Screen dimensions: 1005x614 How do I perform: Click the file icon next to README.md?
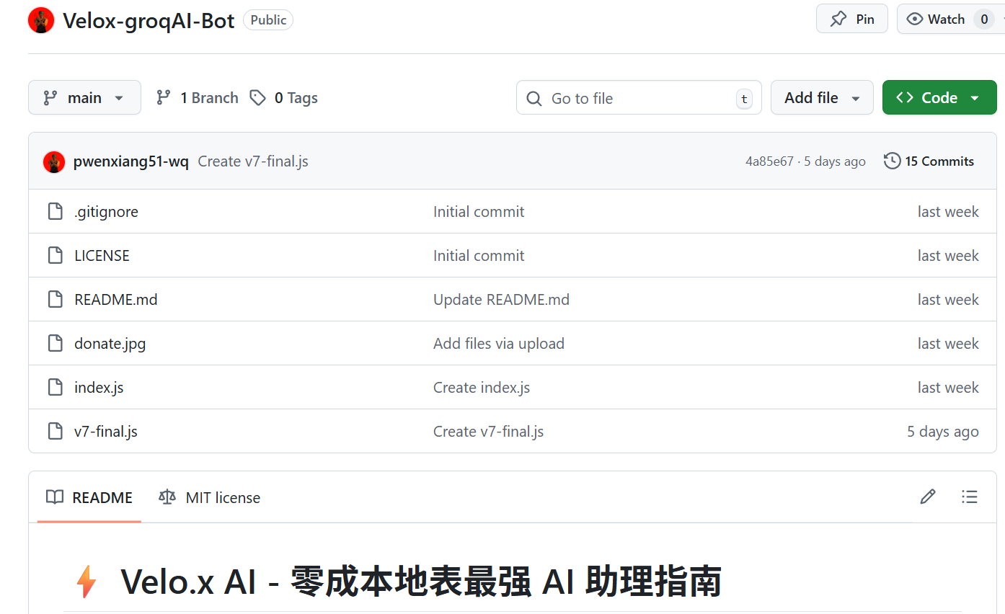tap(56, 298)
